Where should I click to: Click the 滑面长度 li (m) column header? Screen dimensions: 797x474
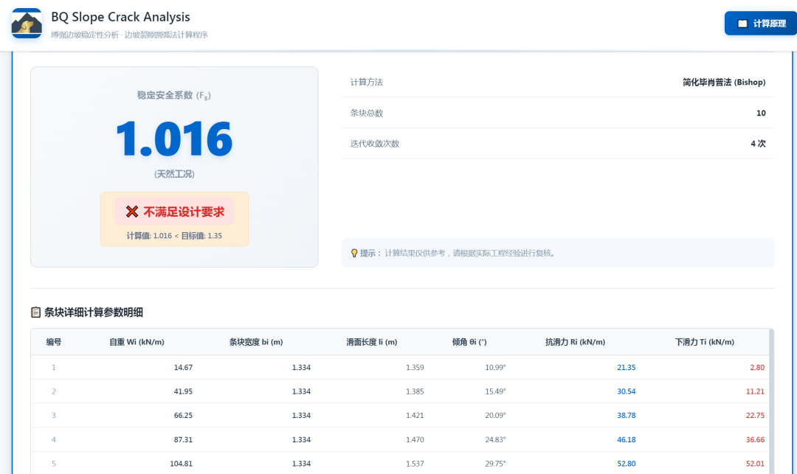tap(371, 342)
